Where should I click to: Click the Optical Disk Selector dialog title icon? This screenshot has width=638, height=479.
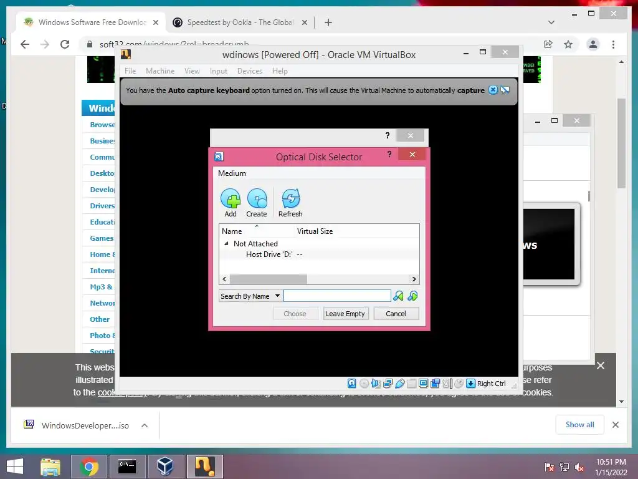[x=219, y=157]
